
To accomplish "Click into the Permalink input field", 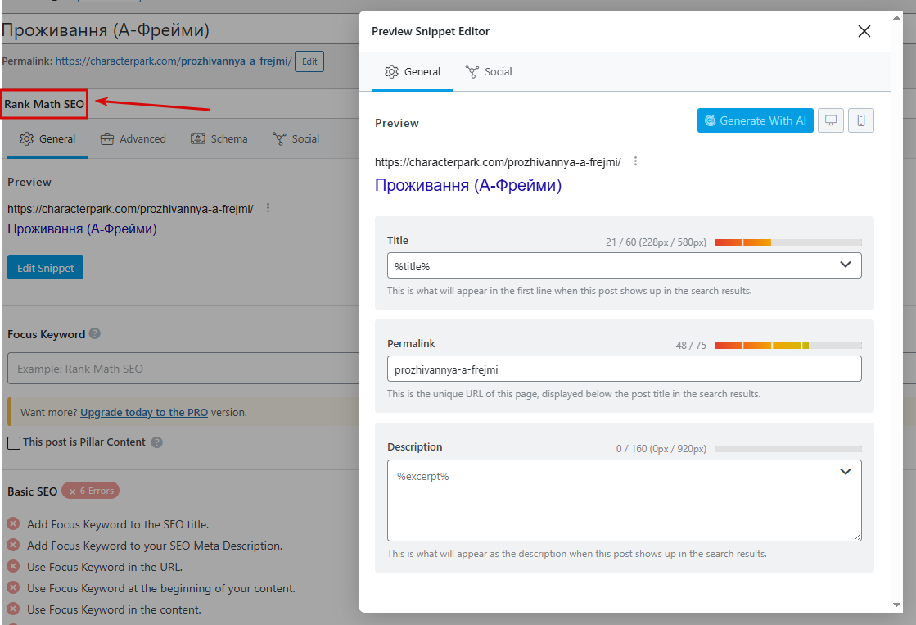I will (623, 369).
